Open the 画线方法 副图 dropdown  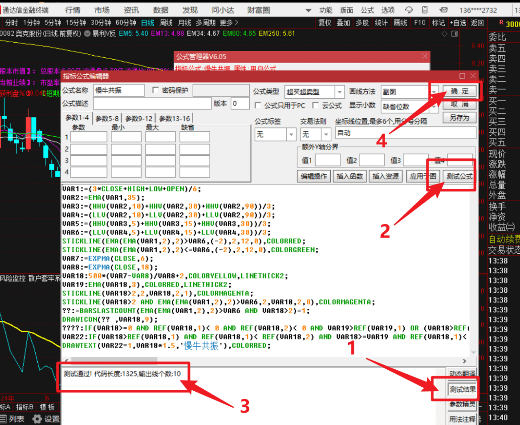click(434, 92)
